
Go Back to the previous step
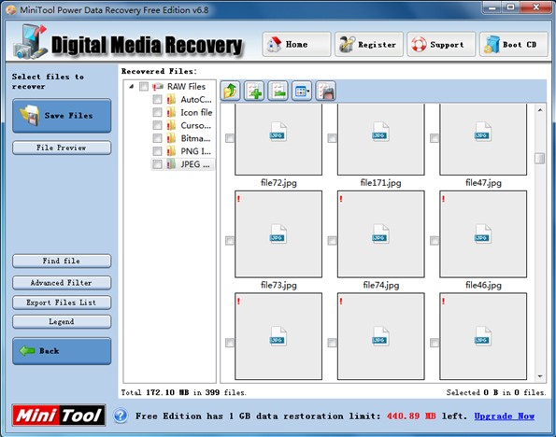(x=62, y=351)
